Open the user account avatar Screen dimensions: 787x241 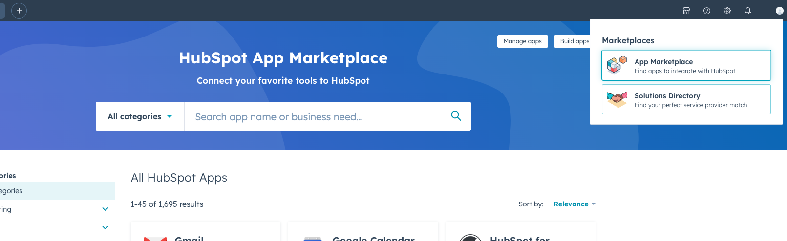click(780, 11)
